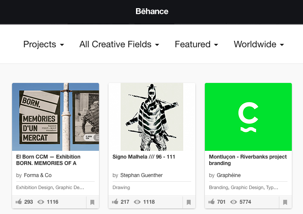Viewport: 303px width, 214px height.
Task: Click the 5774 views count
Action: click(x=245, y=202)
